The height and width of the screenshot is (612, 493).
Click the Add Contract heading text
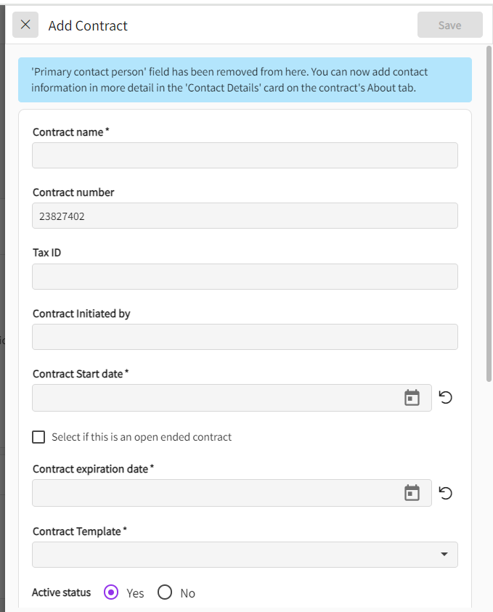pyautogui.click(x=88, y=25)
